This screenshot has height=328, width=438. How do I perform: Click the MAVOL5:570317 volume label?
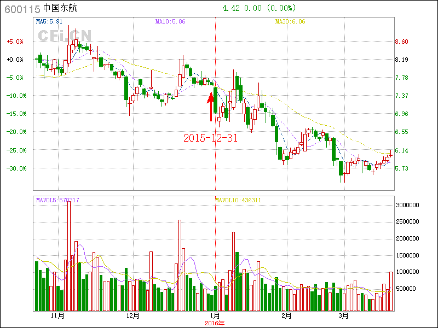coord(57,200)
